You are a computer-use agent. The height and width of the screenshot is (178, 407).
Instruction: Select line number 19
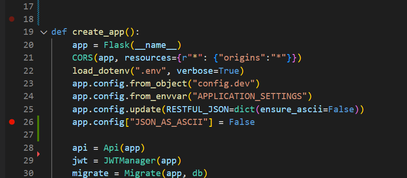pos(29,32)
